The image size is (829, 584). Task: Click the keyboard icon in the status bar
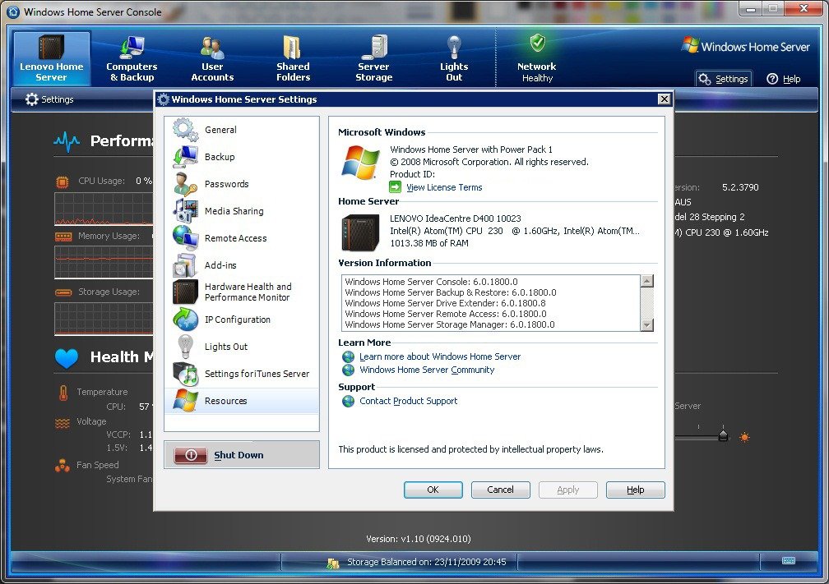[x=788, y=560]
